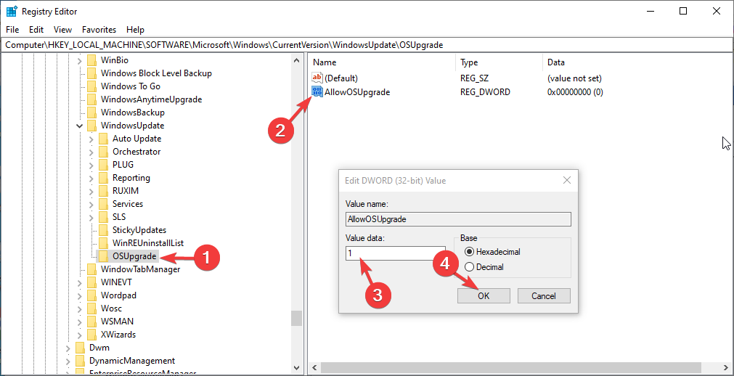This screenshot has height=376, width=734.
Task: Expand the WinBio tree node
Action: pyautogui.click(x=80, y=60)
